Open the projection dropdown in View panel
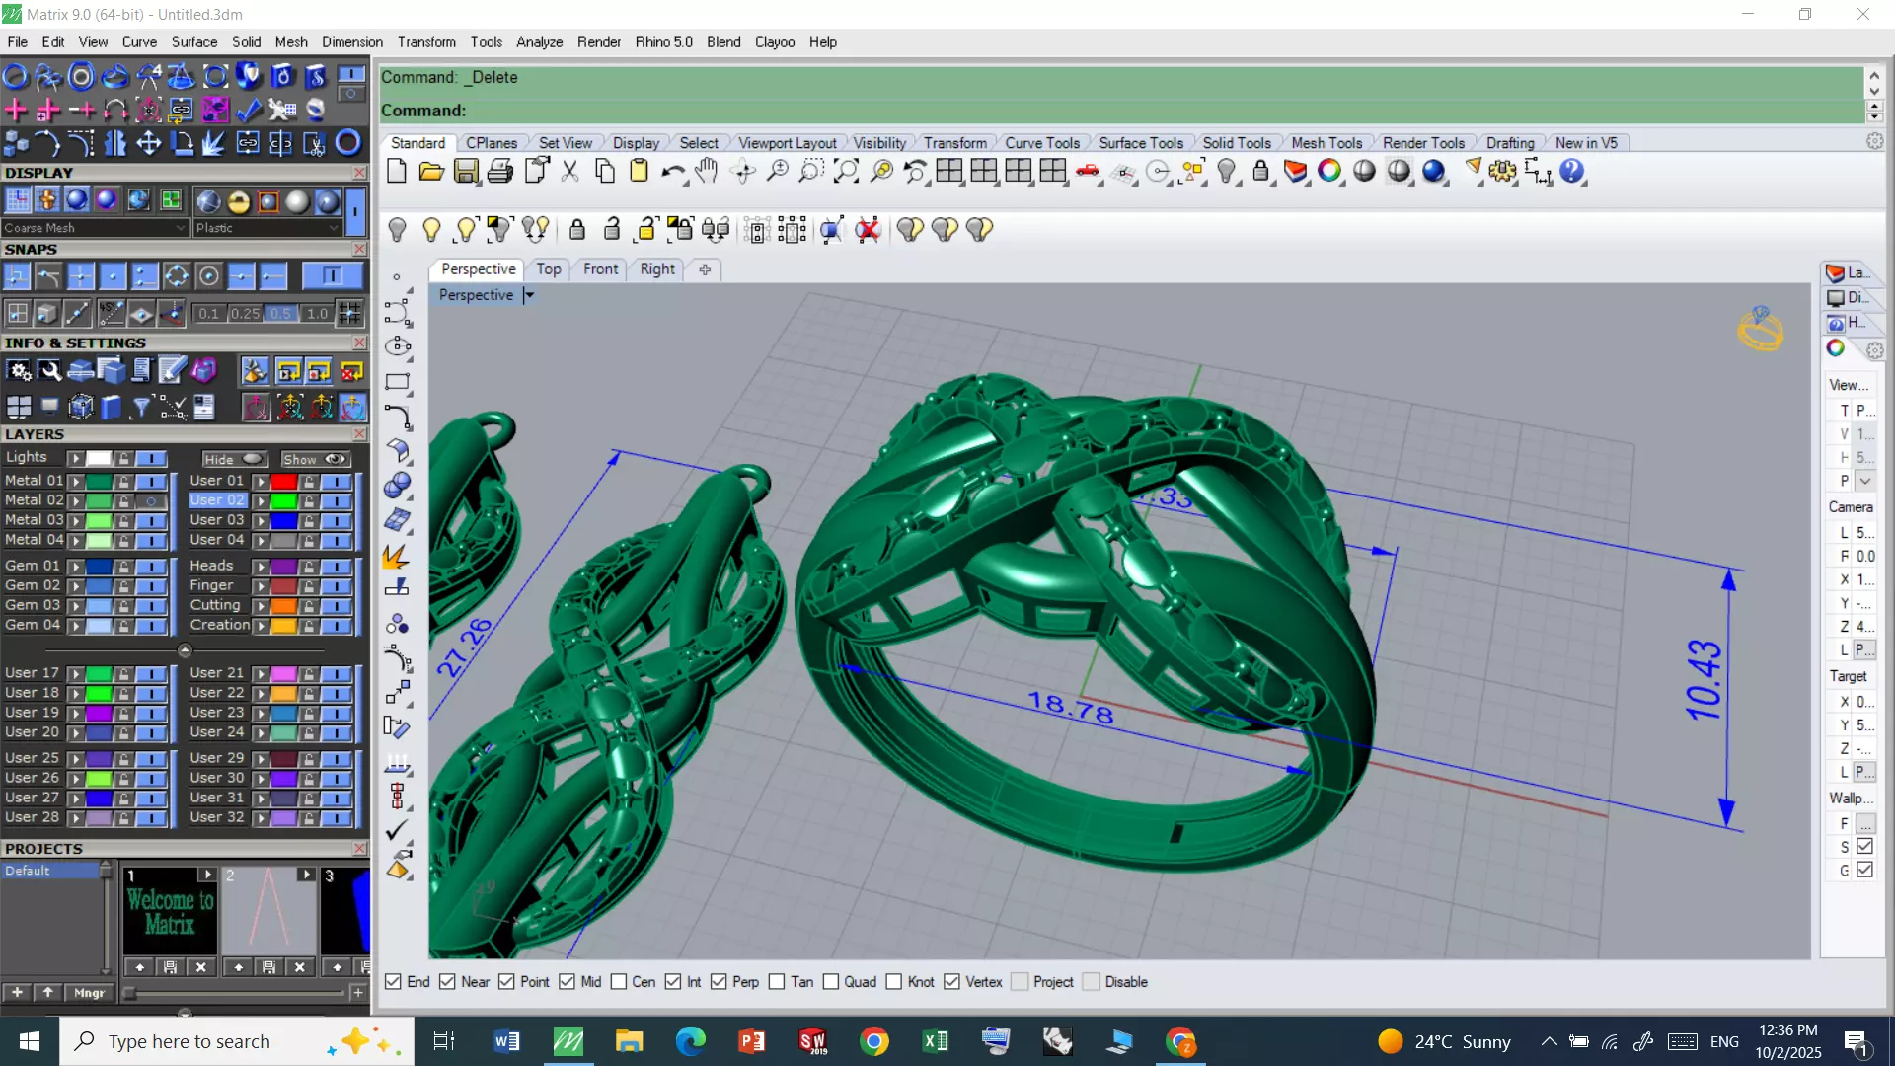 (x=1865, y=481)
